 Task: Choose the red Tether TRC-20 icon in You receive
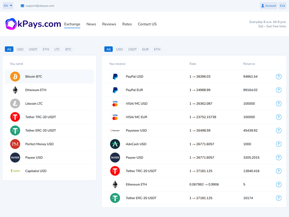pos(115,171)
